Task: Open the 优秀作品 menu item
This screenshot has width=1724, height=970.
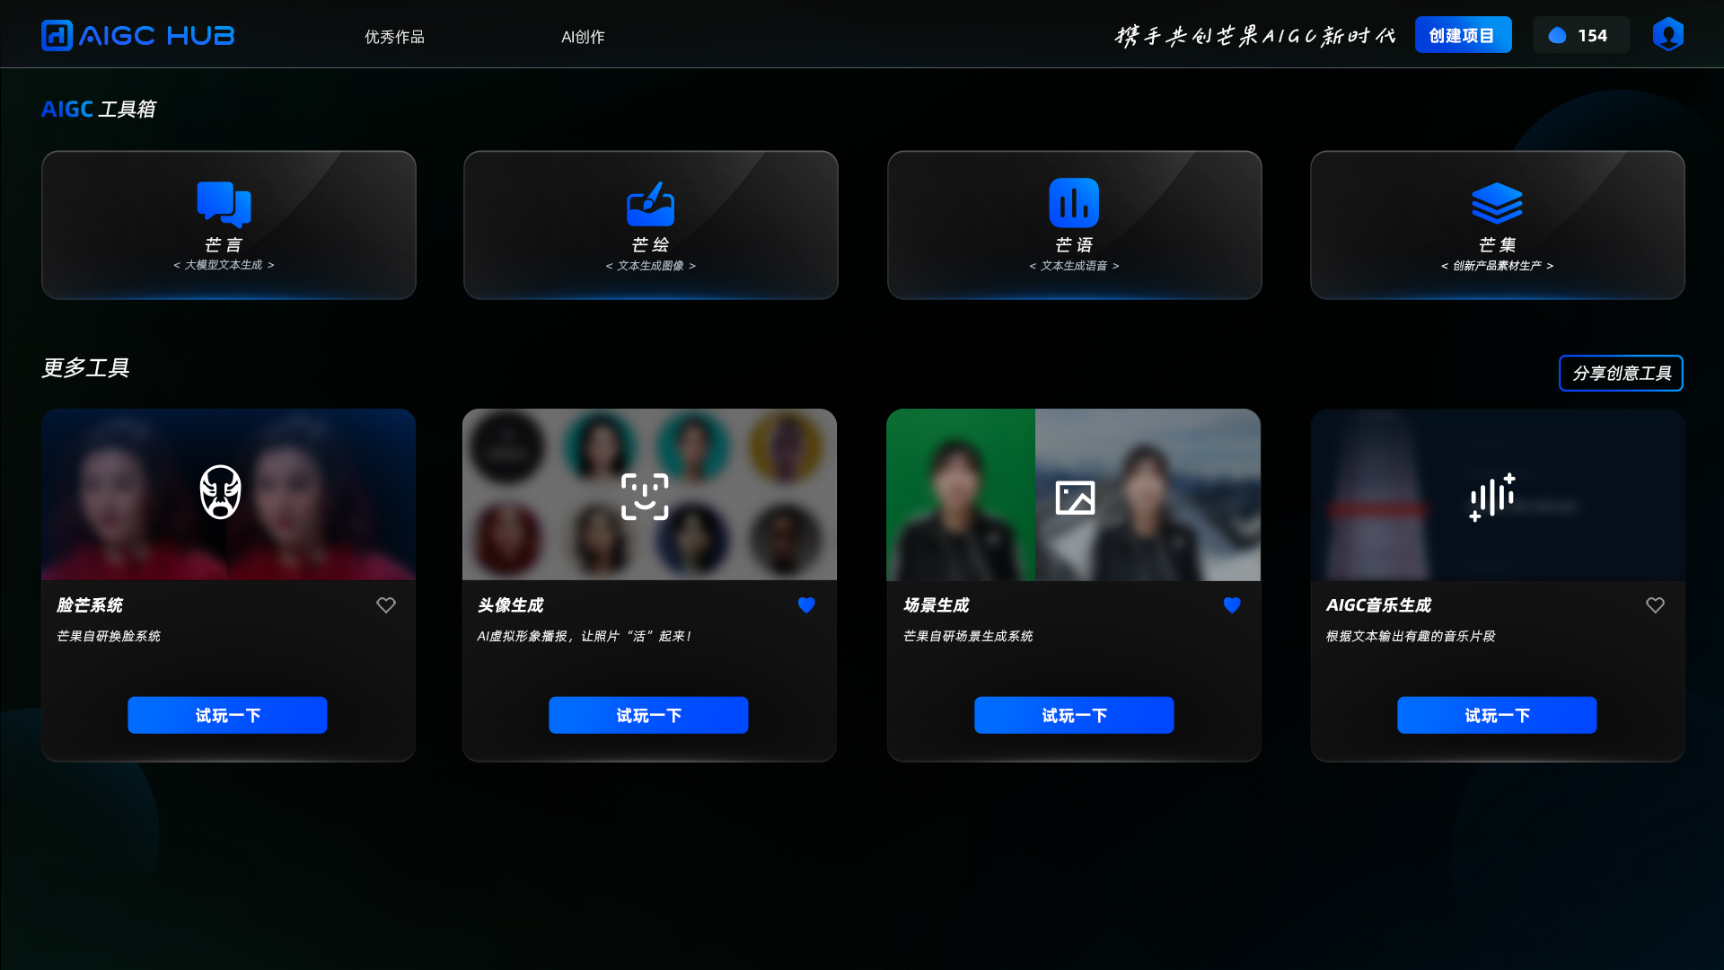Action: [394, 37]
